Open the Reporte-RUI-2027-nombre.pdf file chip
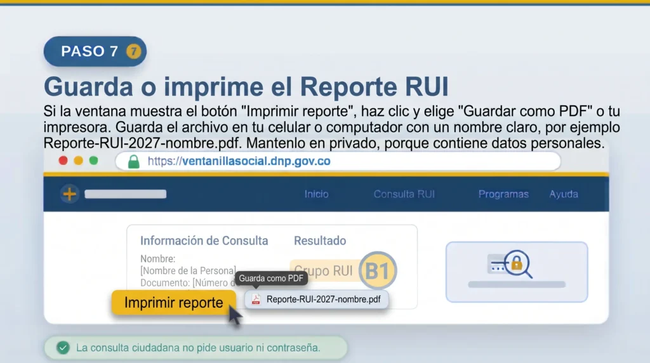650x363 pixels. pyautogui.click(x=316, y=299)
